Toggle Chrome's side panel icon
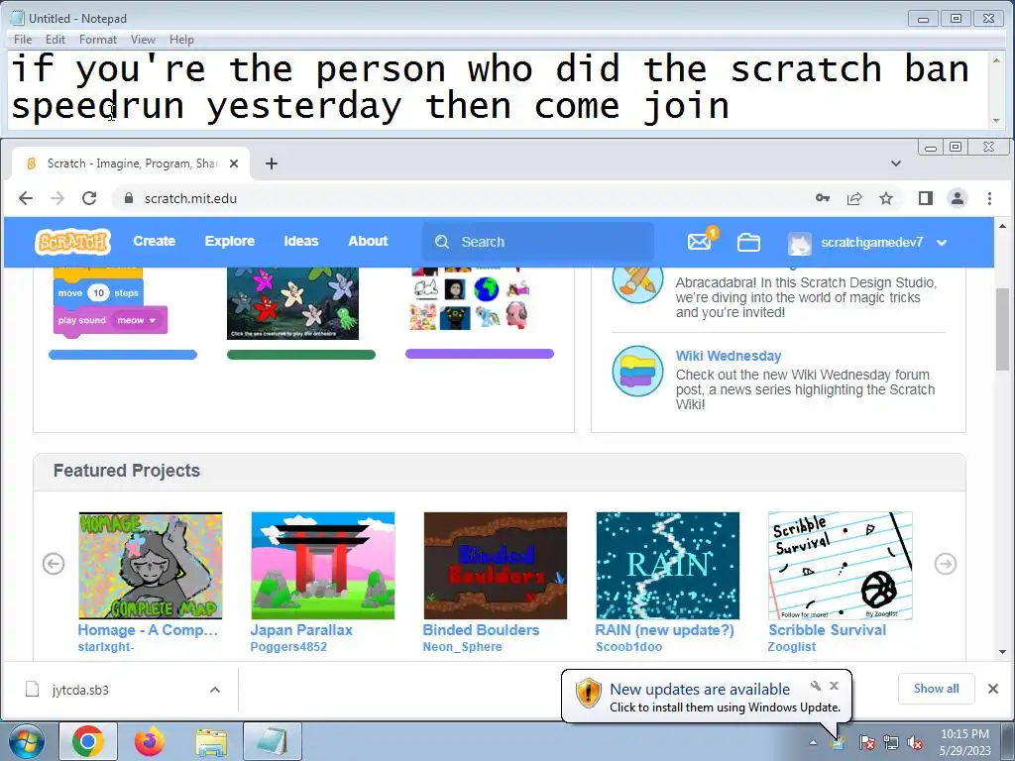Screen dimensions: 1015x761 tap(926, 198)
